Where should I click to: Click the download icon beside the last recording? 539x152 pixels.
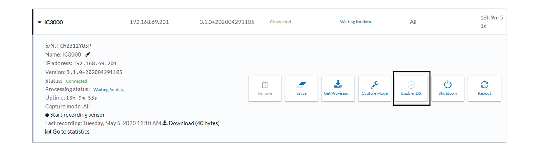pyautogui.click(x=165, y=123)
